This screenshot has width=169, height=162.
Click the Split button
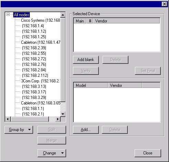tap(52, 130)
